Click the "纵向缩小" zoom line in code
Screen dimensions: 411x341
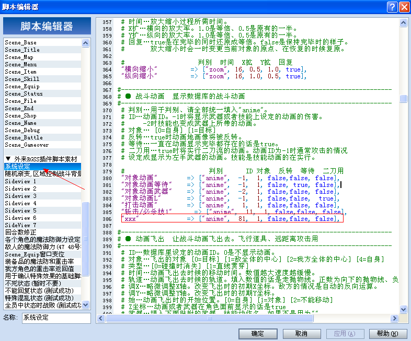214,76
